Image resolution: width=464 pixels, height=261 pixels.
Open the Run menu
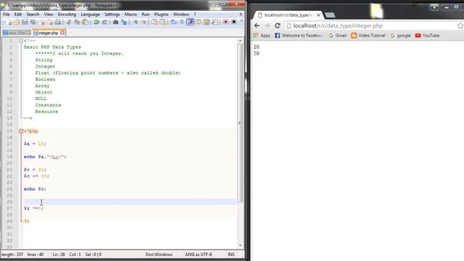tap(145, 14)
